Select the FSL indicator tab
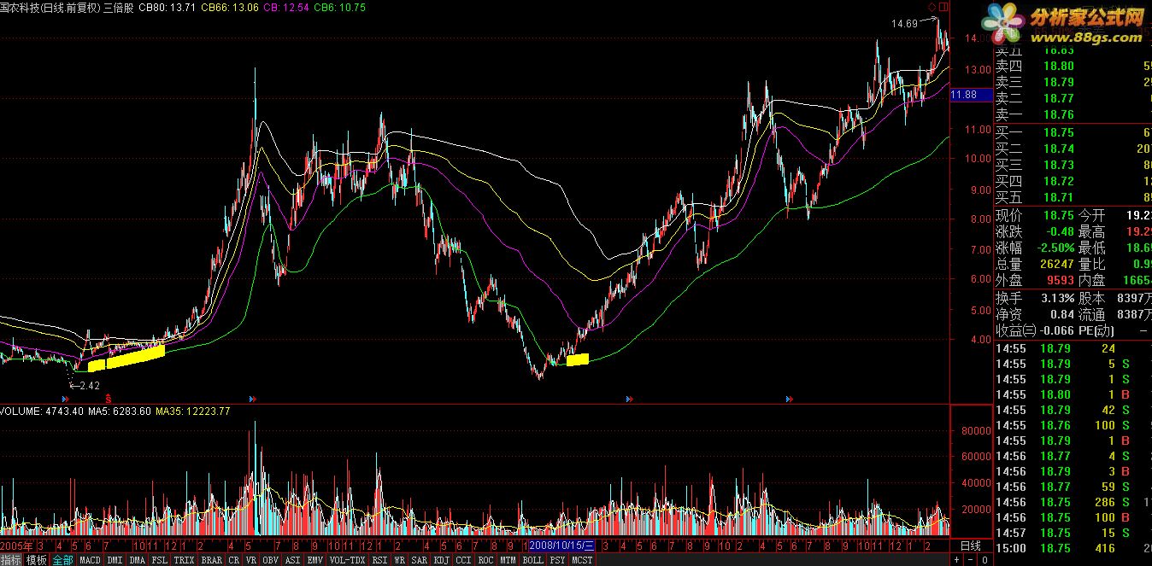The image size is (1152, 566). [x=160, y=560]
